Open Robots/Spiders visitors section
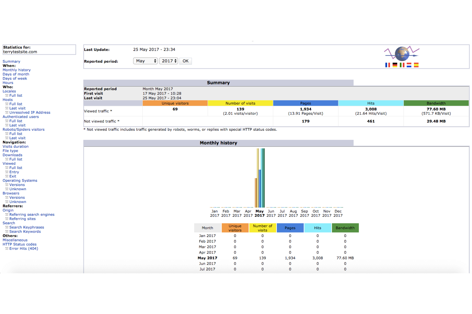Image resolution: width=472 pixels, height=314 pixels. point(24,129)
